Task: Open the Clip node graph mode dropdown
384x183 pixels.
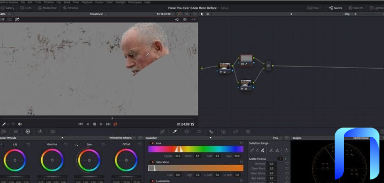Action: pyautogui.click(x=349, y=14)
